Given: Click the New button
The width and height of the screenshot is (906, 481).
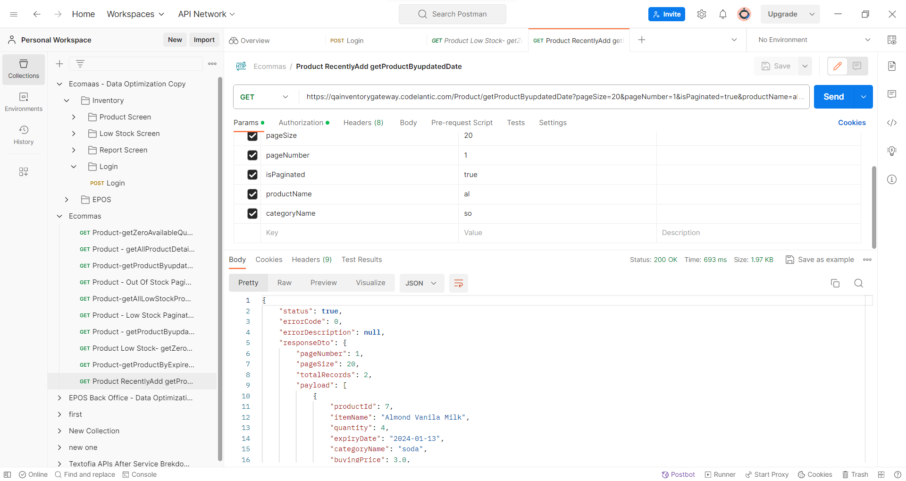Looking at the screenshot, I should click(175, 40).
